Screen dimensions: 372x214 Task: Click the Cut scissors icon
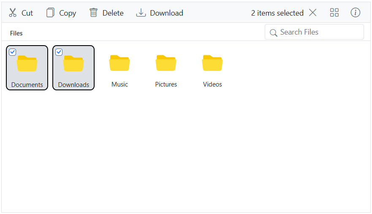click(13, 13)
